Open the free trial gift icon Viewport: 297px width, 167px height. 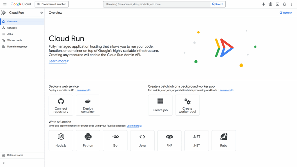(271, 4)
